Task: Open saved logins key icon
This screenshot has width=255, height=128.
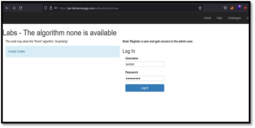Action: coord(56,8)
